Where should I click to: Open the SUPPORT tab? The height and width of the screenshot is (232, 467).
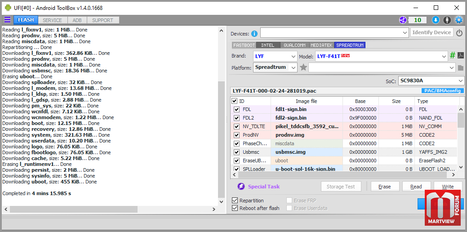point(102,20)
